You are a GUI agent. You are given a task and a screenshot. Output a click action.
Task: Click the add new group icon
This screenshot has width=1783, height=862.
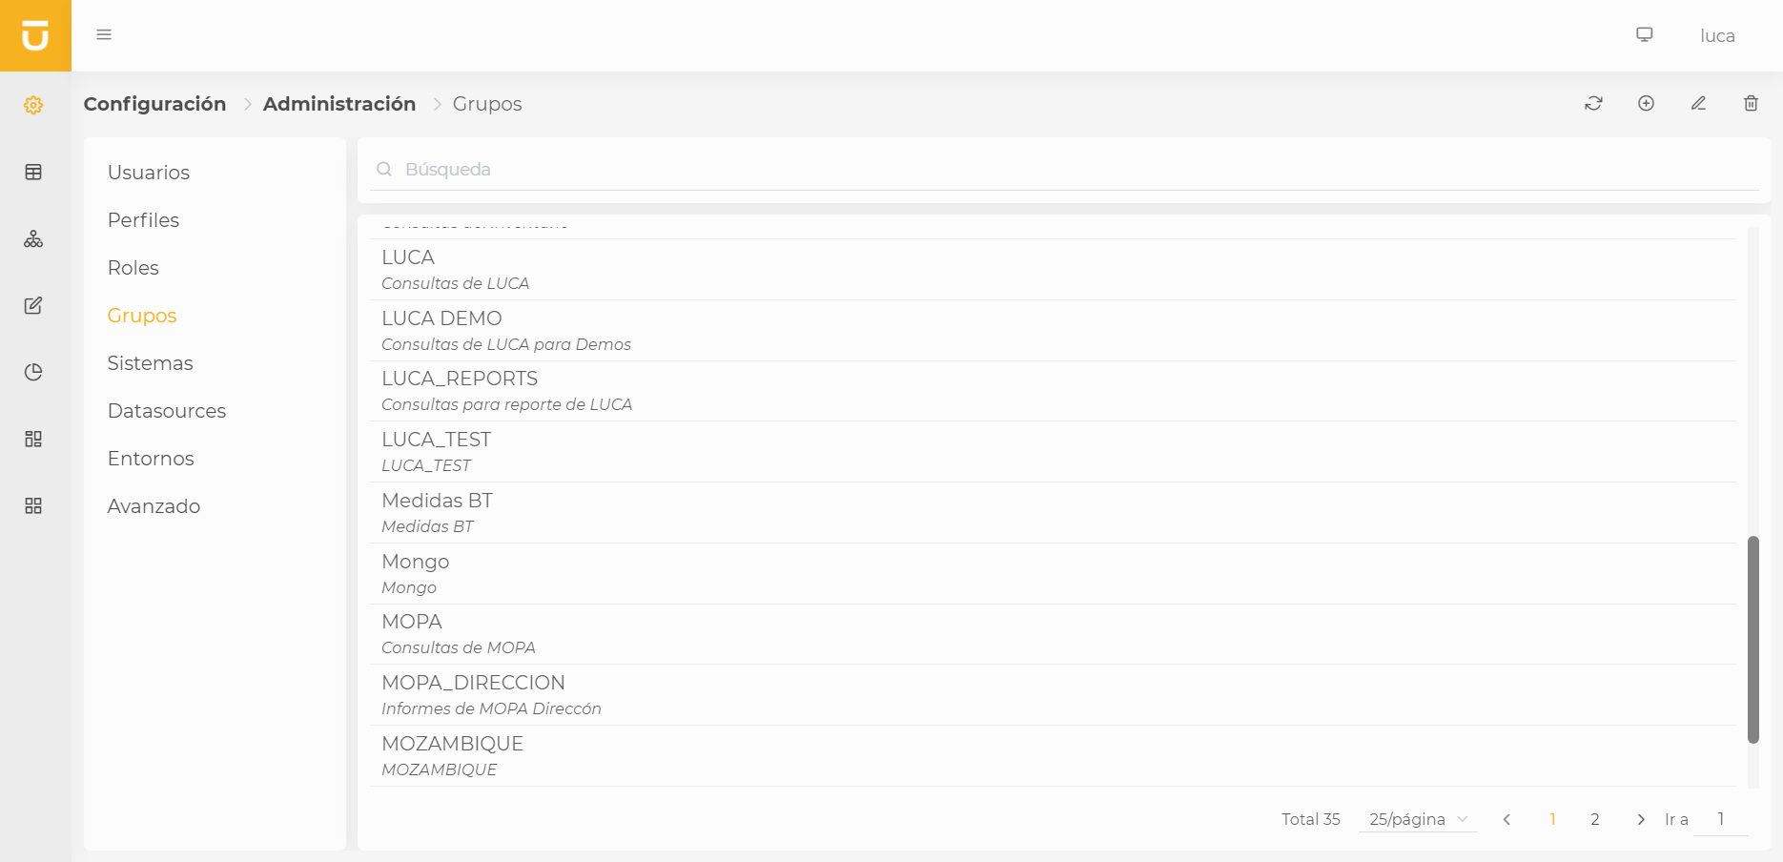(x=1646, y=103)
